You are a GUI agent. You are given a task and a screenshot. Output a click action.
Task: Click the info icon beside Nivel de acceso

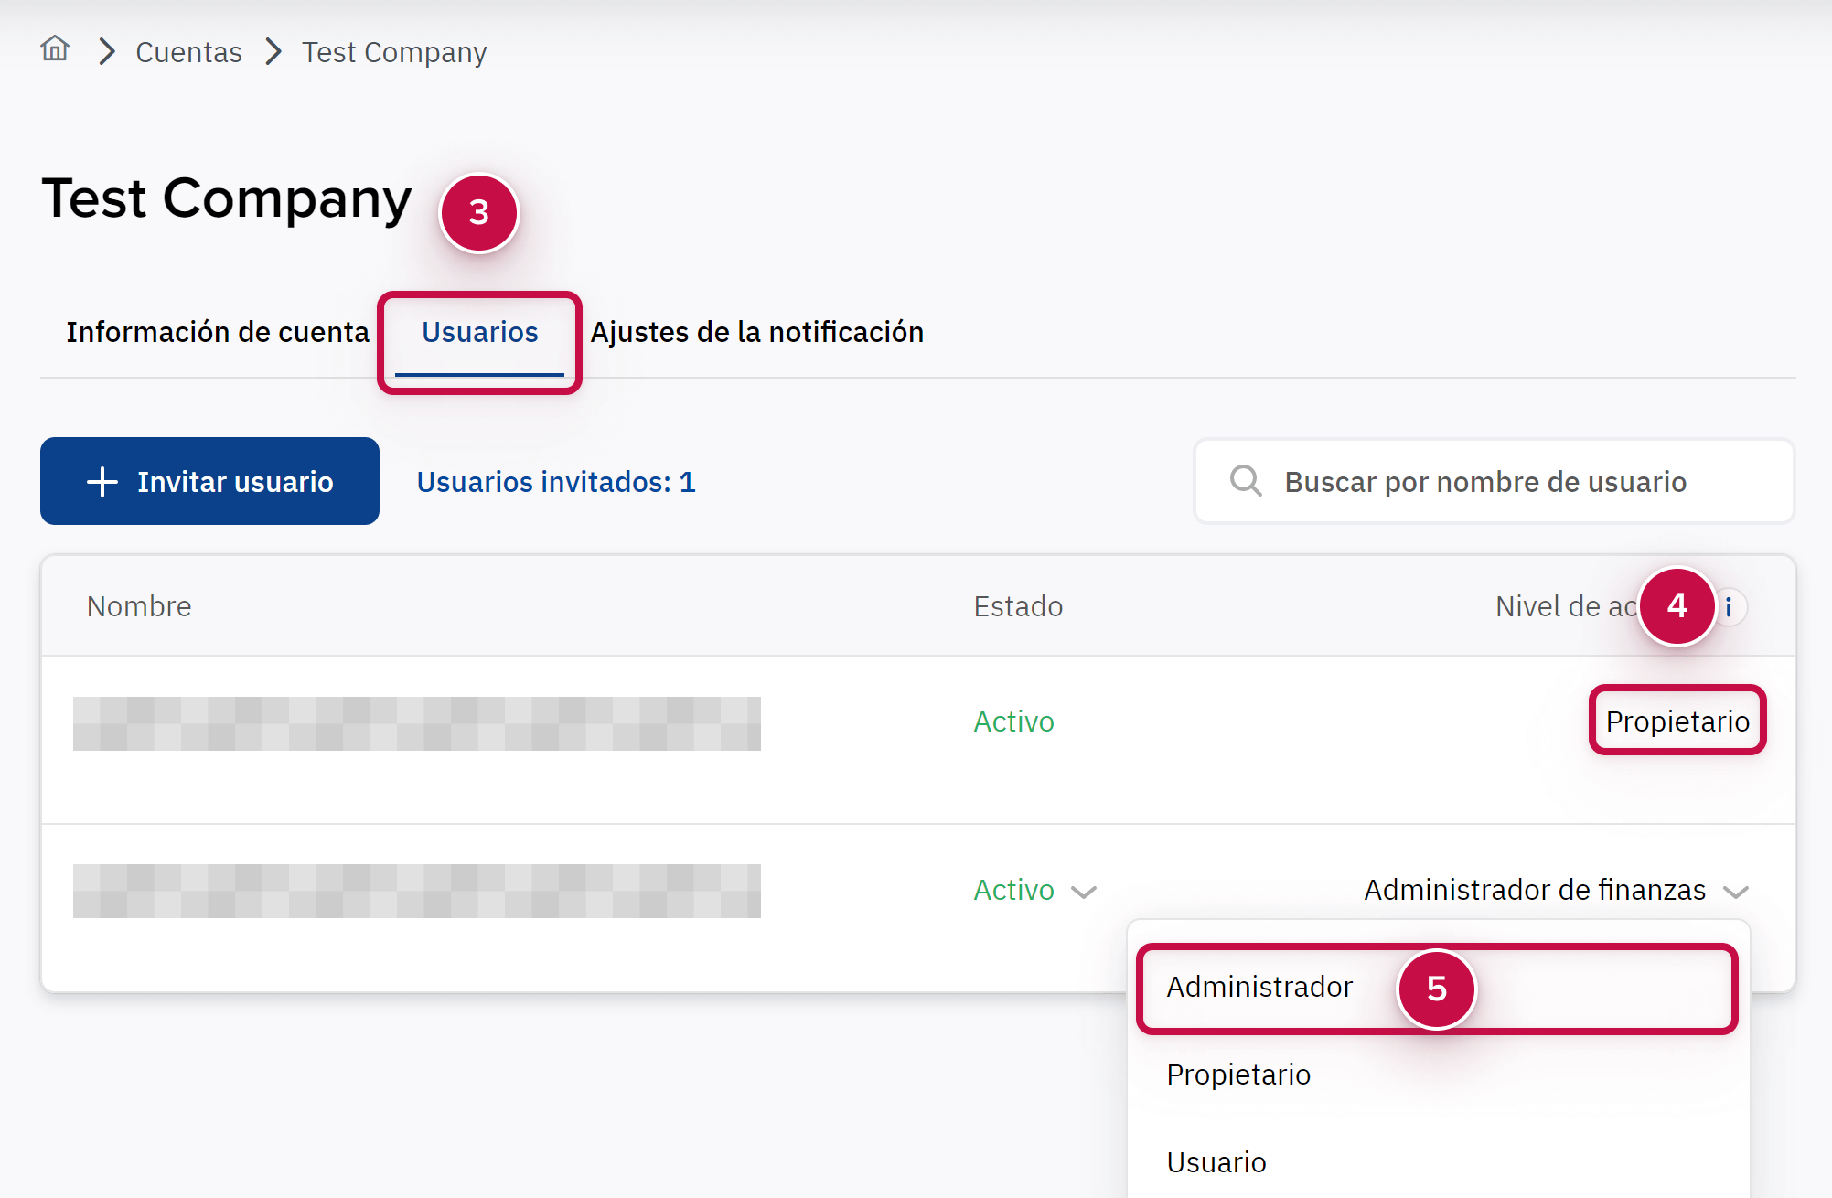[x=1729, y=607]
